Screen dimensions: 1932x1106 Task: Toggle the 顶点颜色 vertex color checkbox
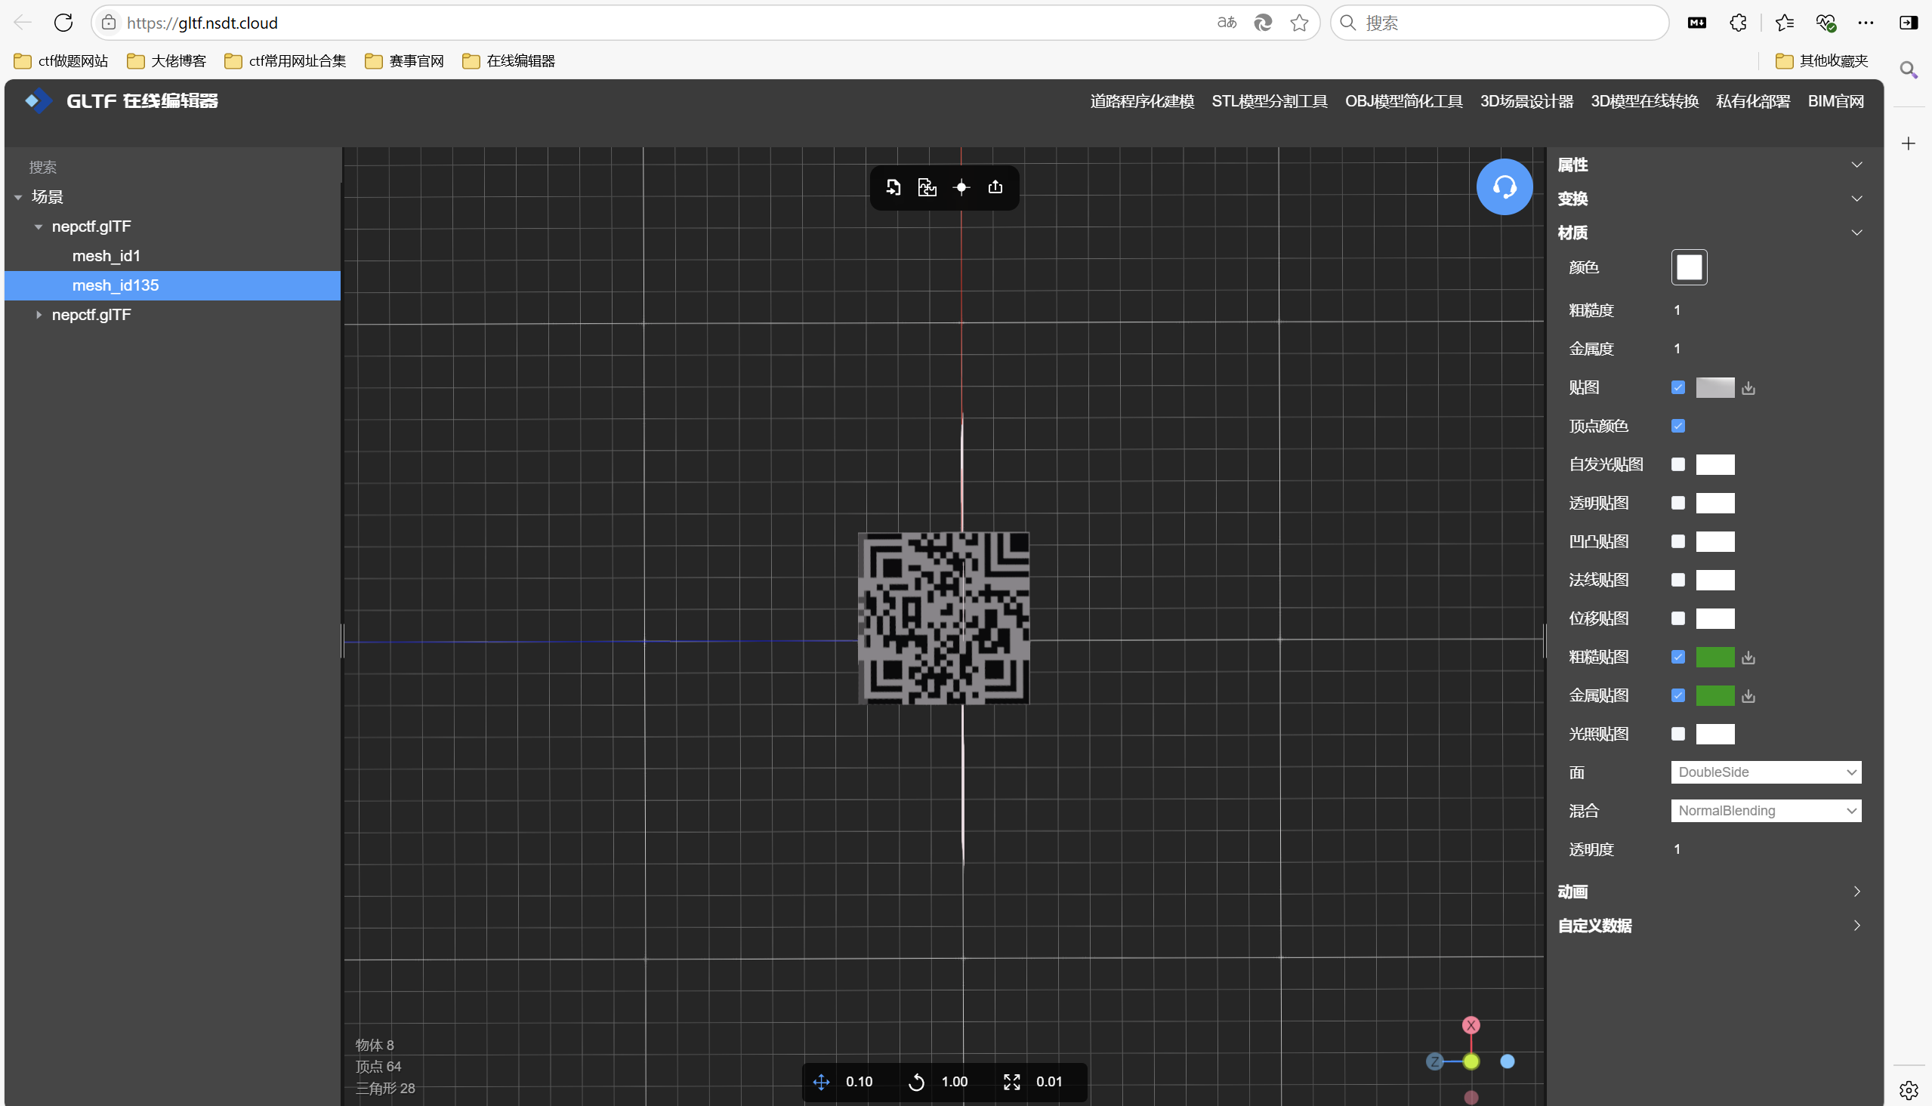tap(1678, 426)
